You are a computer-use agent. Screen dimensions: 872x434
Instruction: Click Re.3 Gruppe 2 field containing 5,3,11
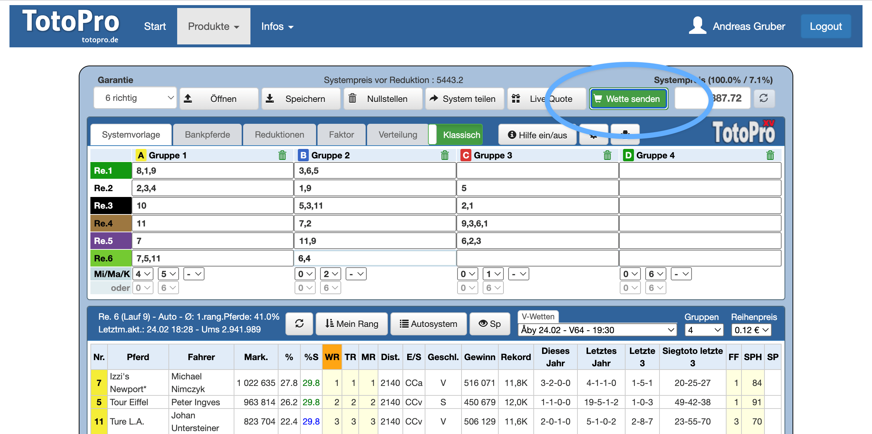click(375, 205)
